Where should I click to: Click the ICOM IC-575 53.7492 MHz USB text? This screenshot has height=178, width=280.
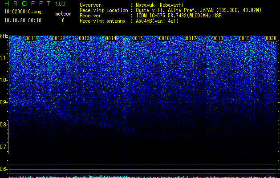click(179, 16)
